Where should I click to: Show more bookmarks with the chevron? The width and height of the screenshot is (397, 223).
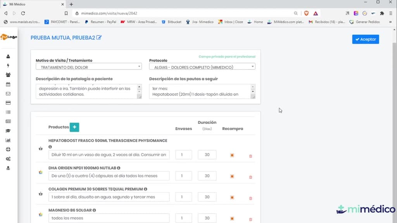click(x=390, y=22)
